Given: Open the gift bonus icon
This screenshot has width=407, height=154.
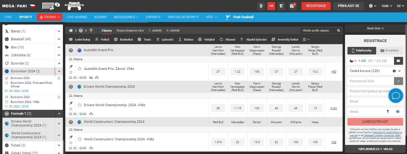Looking at the screenshot, I should 292,6.
